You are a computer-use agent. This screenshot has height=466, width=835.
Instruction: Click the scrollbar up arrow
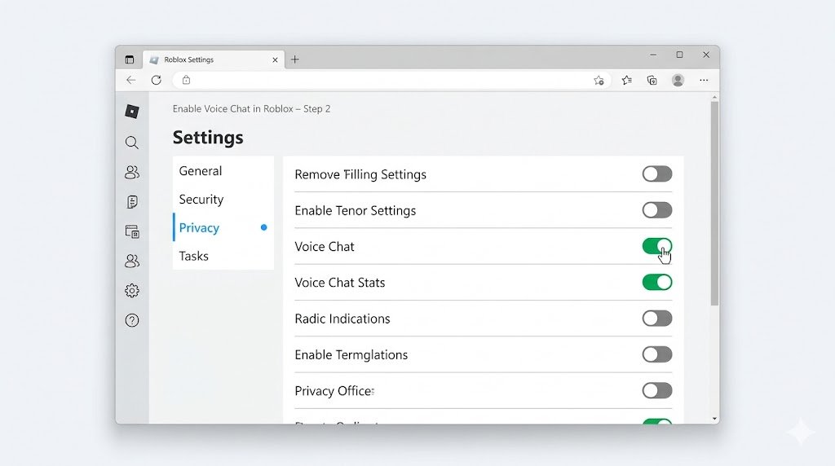pyautogui.click(x=714, y=98)
